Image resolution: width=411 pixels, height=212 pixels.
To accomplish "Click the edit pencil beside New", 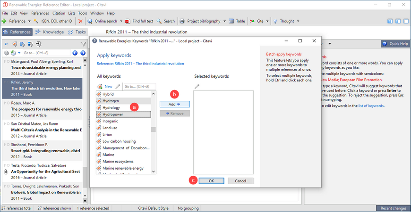I will coord(118,87).
